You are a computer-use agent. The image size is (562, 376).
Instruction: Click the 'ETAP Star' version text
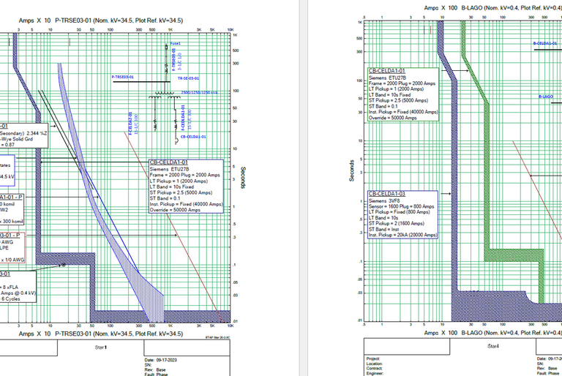point(217,338)
